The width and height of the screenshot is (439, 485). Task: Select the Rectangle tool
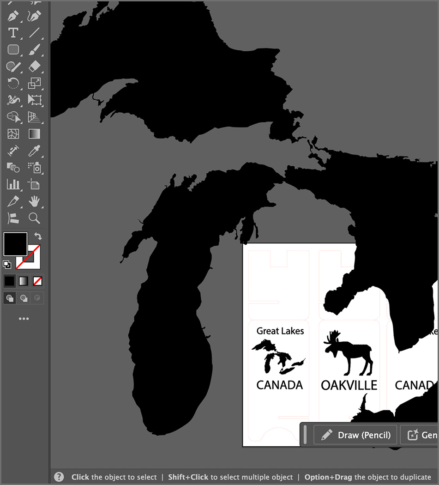coord(13,49)
